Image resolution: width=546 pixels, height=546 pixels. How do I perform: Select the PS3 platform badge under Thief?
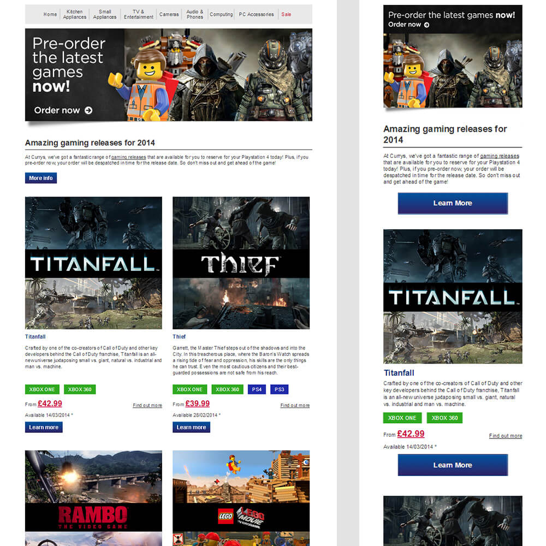(x=279, y=389)
